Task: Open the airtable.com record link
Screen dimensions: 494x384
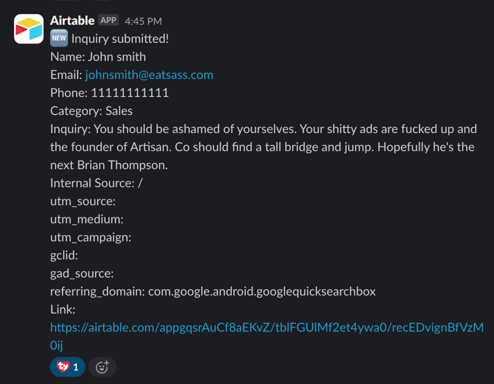Action: (x=267, y=328)
